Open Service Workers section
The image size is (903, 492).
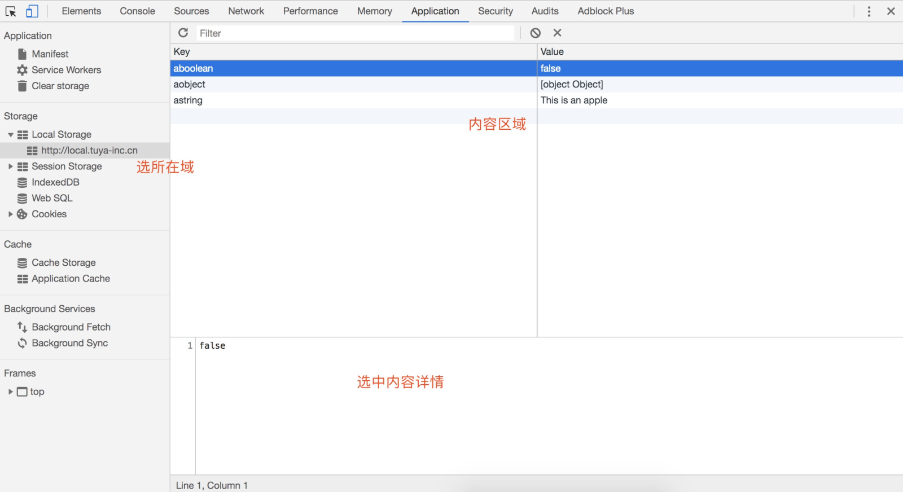[x=67, y=70]
